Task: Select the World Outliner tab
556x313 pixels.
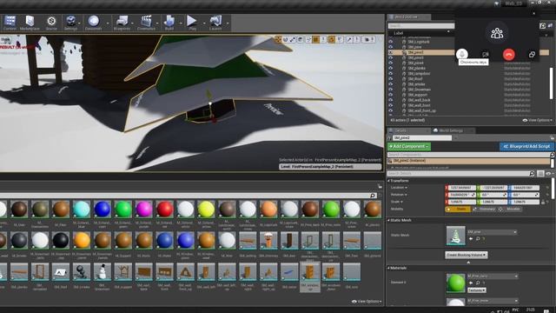Action: click(408, 17)
